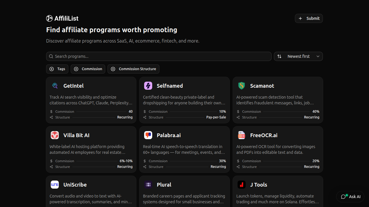Go to AffiliList home link

pyautogui.click(x=62, y=18)
